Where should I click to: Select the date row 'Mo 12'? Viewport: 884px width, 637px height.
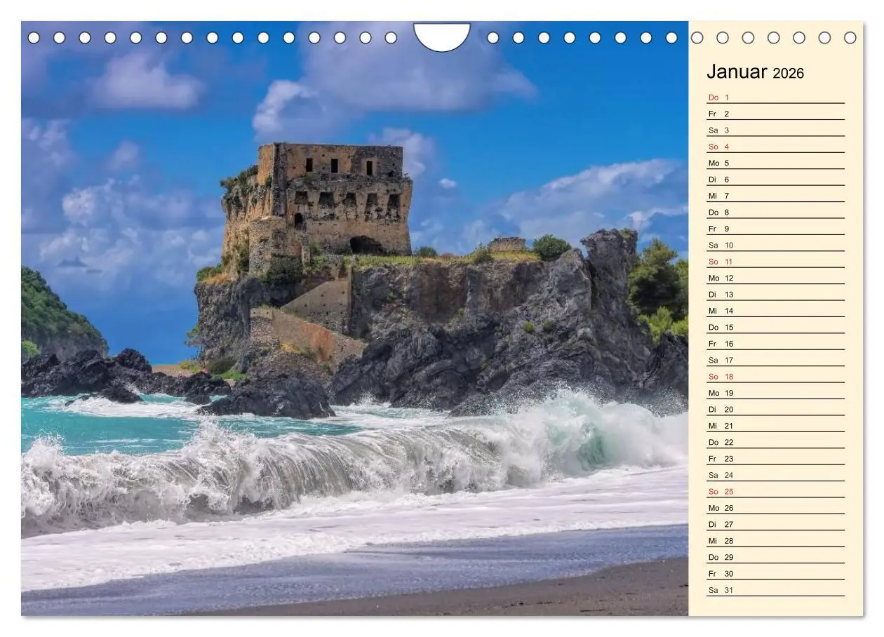pos(775,278)
